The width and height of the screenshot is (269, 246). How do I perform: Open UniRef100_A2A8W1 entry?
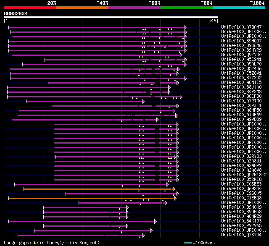click(x=241, y=161)
